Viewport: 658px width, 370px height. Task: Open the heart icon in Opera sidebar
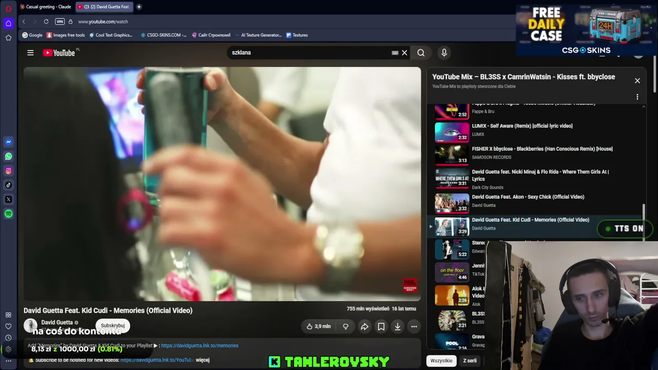8,326
